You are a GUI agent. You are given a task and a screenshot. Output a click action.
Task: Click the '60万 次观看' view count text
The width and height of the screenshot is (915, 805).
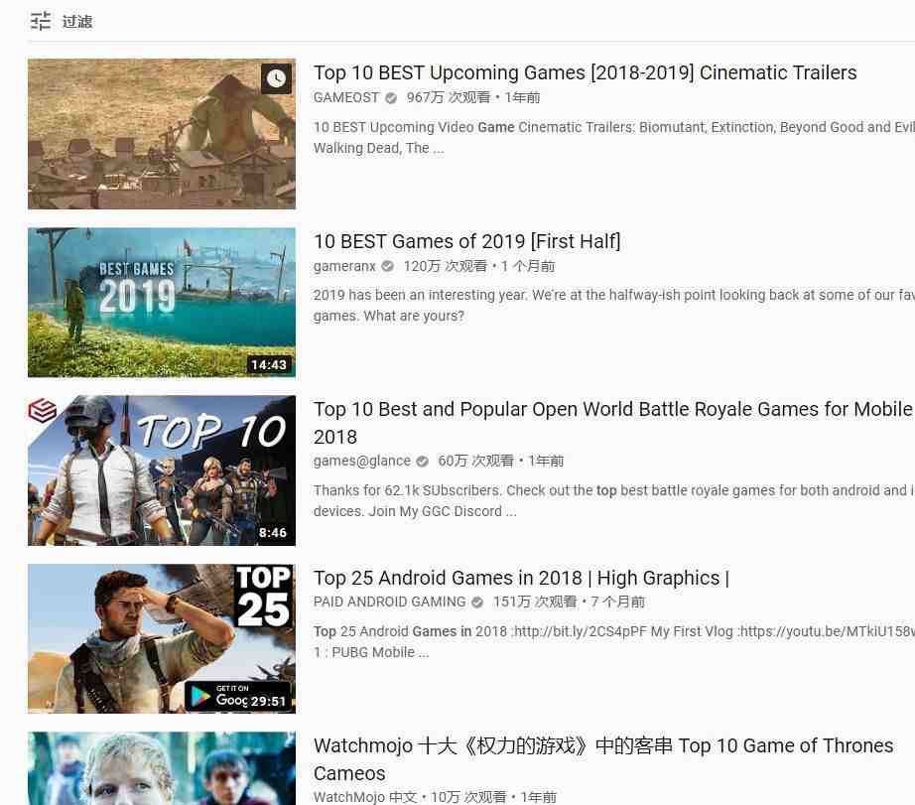click(475, 461)
